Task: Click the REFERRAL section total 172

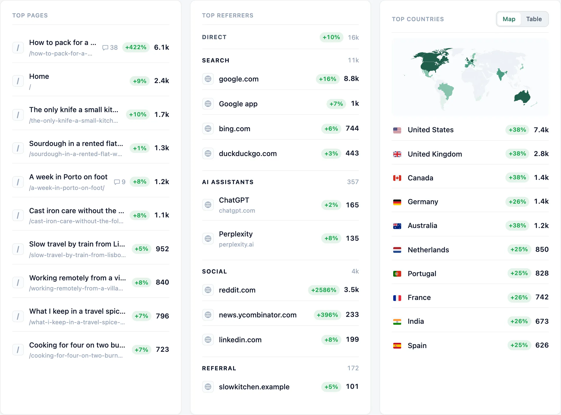Action: tap(353, 368)
